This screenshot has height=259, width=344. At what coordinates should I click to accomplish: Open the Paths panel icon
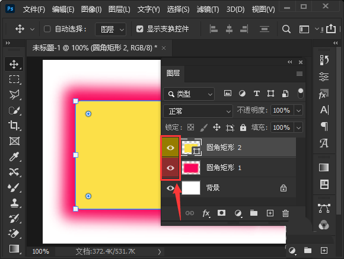tap(324, 209)
